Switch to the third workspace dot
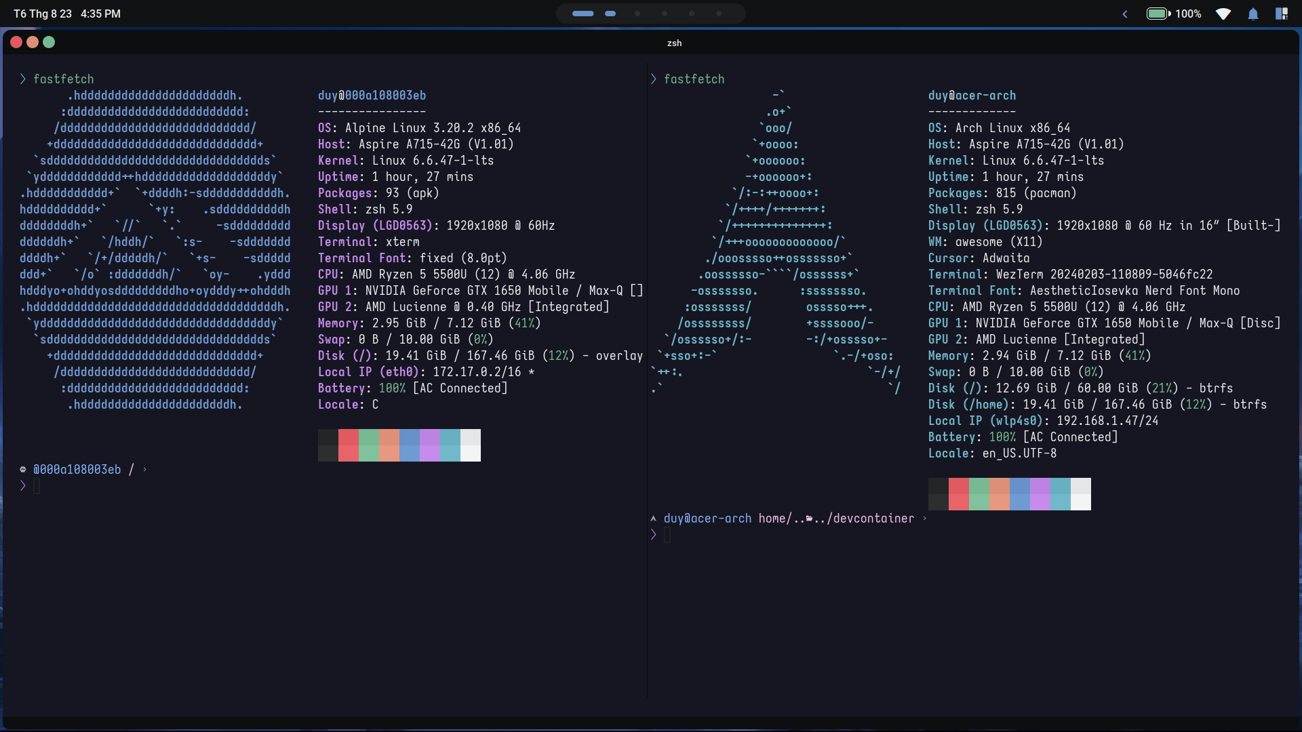 click(x=637, y=14)
